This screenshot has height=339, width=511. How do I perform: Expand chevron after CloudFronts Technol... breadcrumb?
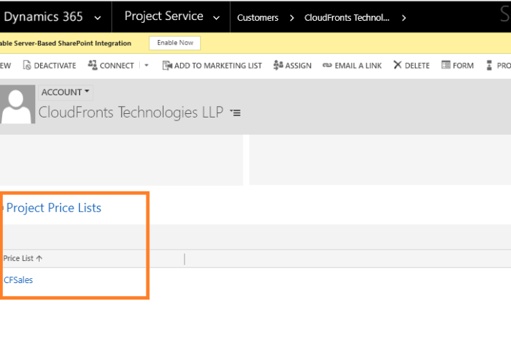(405, 17)
